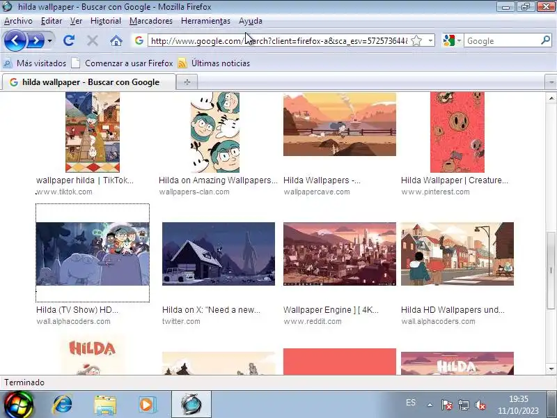Open Windows Explorer folder on taskbar
Viewport: 557px width, 418px height.
pyautogui.click(x=105, y=405)
